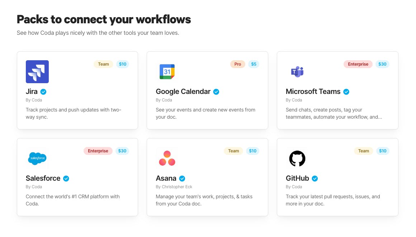Image resolution: width=416 pixels, height=237 pixels.
Task: Click the $10 price tag on GitHub card
Action: click(x=383, y=151)
